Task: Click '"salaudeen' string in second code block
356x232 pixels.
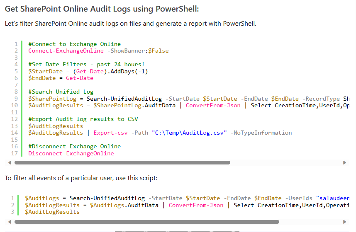Action: [333, 198]
